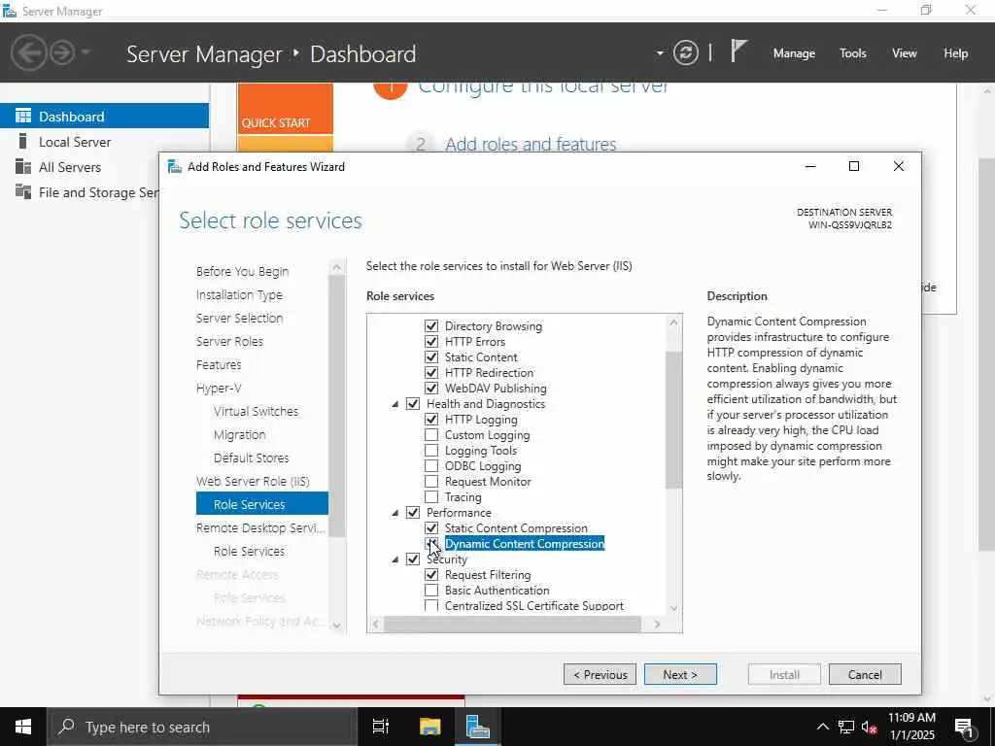Viewport: 995px width, 746px height.
Task: Click the Server Manager forward arrow
Action: pyautogui.click(x=62, y=52)
